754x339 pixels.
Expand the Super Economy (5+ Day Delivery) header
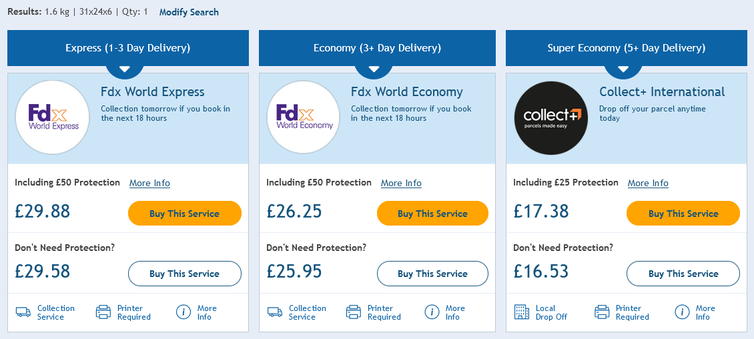tap(627, 48)
